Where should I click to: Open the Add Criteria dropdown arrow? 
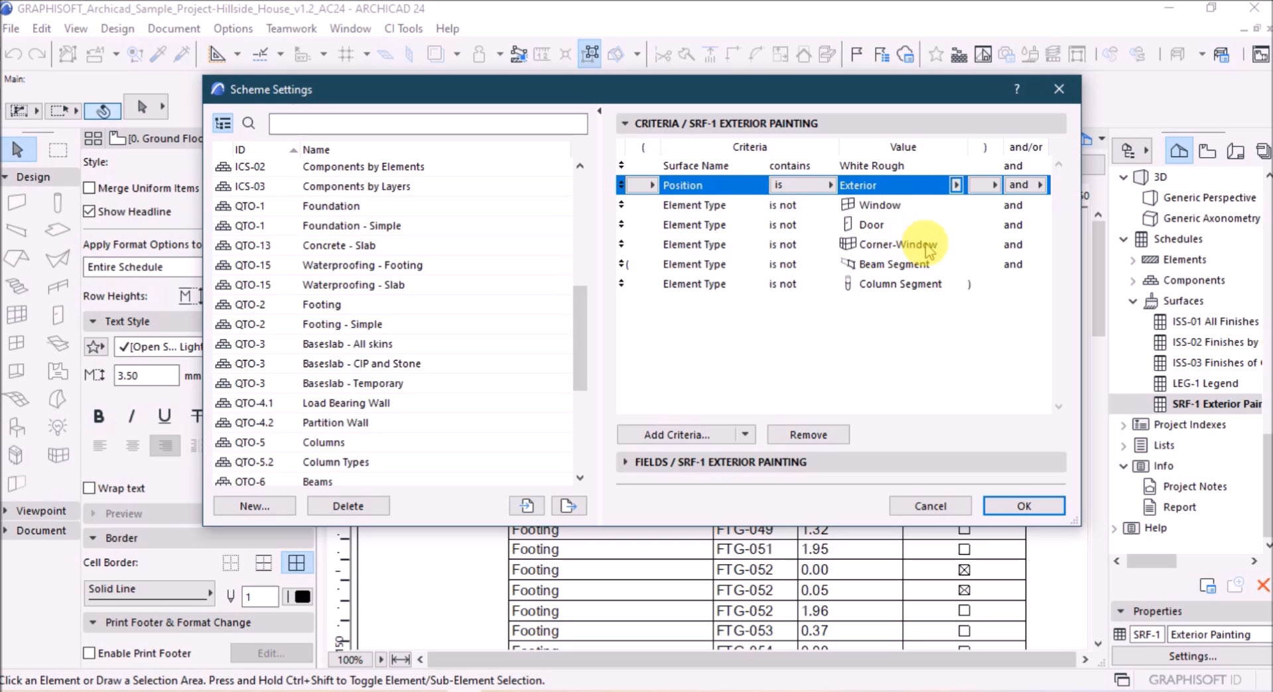pyautogui.click(x=745, y=435)
